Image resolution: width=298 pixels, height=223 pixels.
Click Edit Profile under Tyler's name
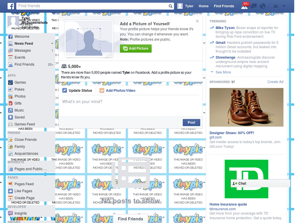(30, 27)
